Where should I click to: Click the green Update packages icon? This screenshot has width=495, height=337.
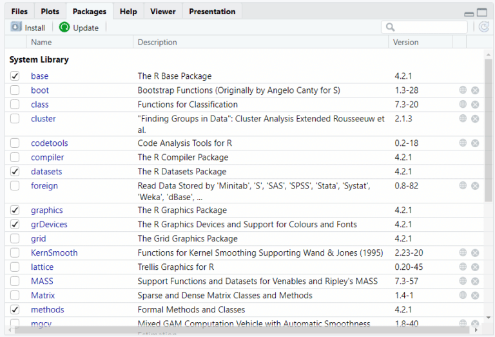coord(64,27)
